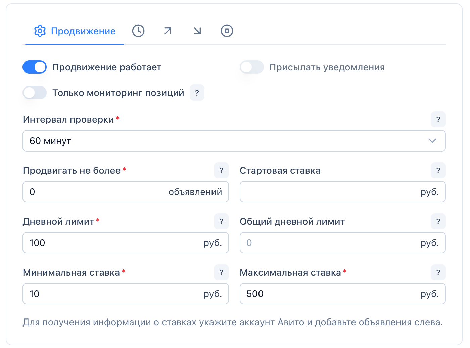Show help for Максимальная ставка

point(438,272)
